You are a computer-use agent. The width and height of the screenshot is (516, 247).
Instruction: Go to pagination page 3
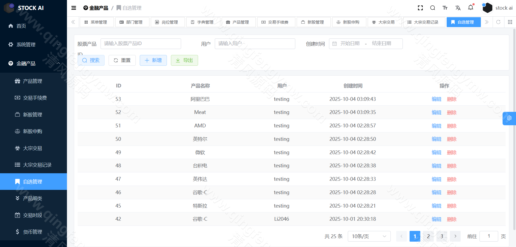442,236
